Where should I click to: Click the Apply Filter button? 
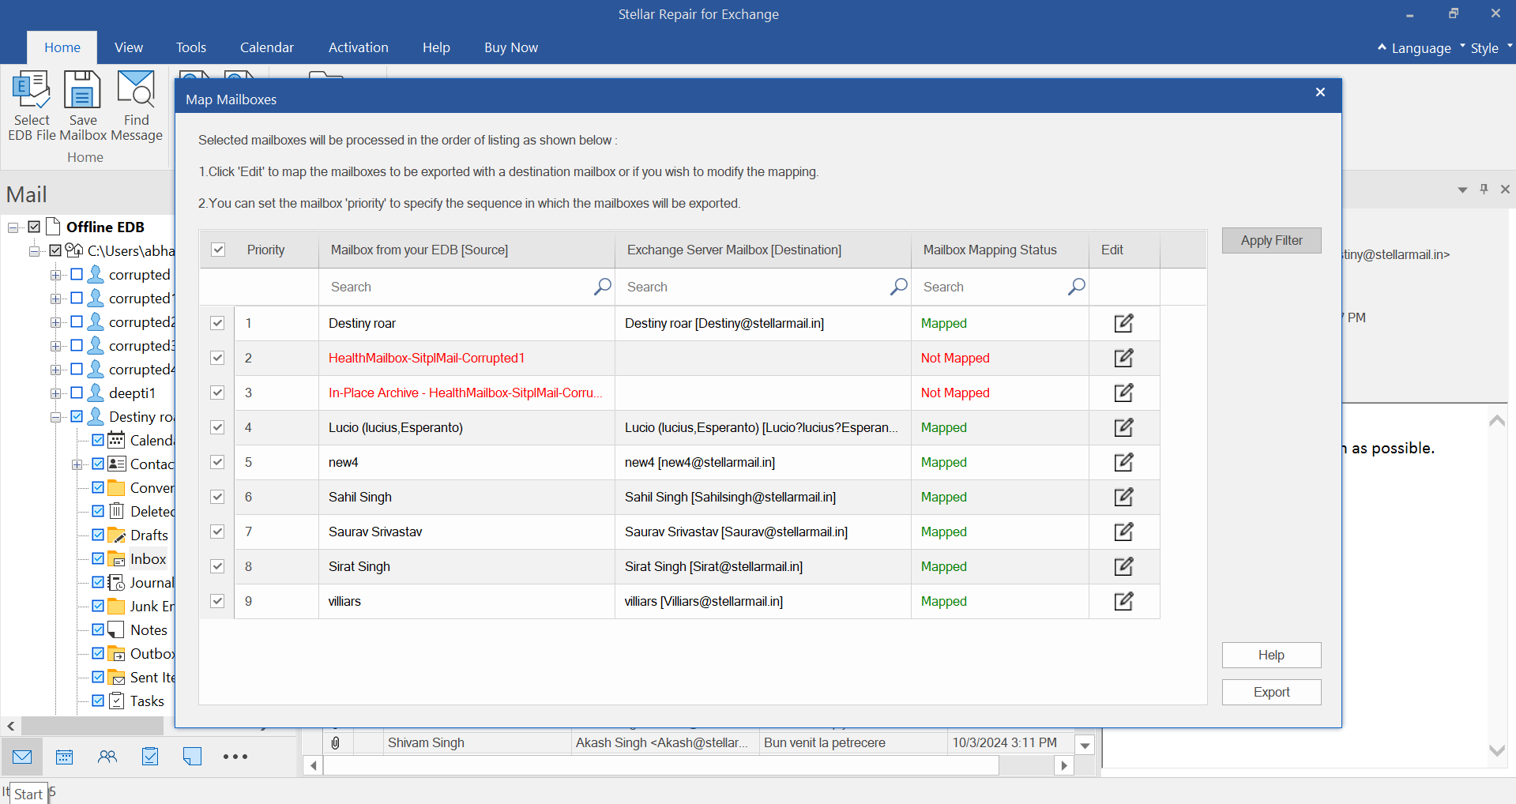pos(1270,240)
